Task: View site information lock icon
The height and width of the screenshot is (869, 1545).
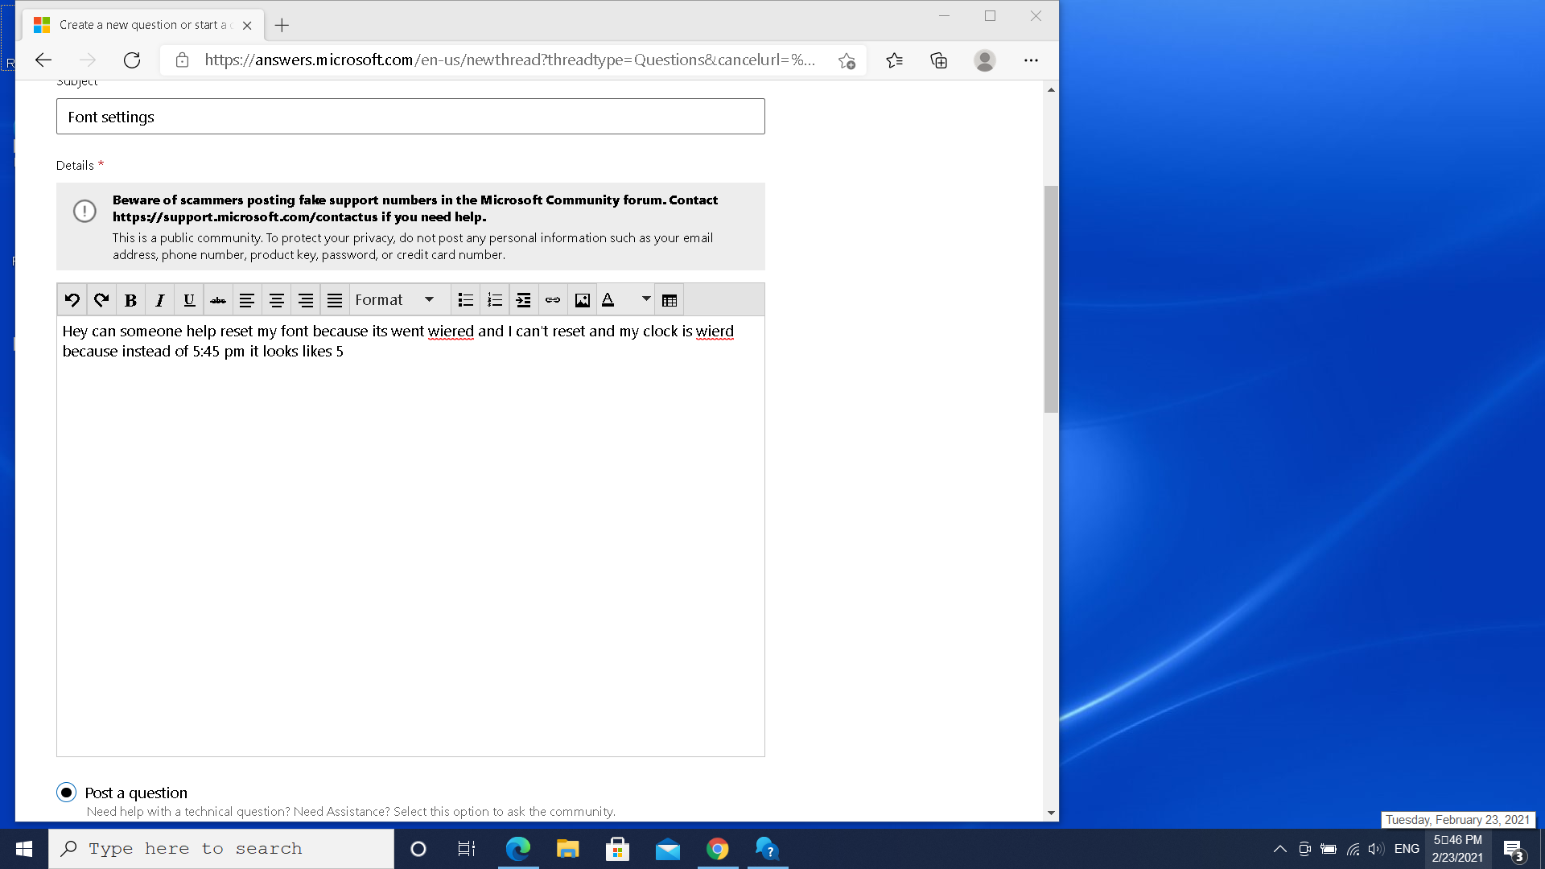Action: (182, 60)
